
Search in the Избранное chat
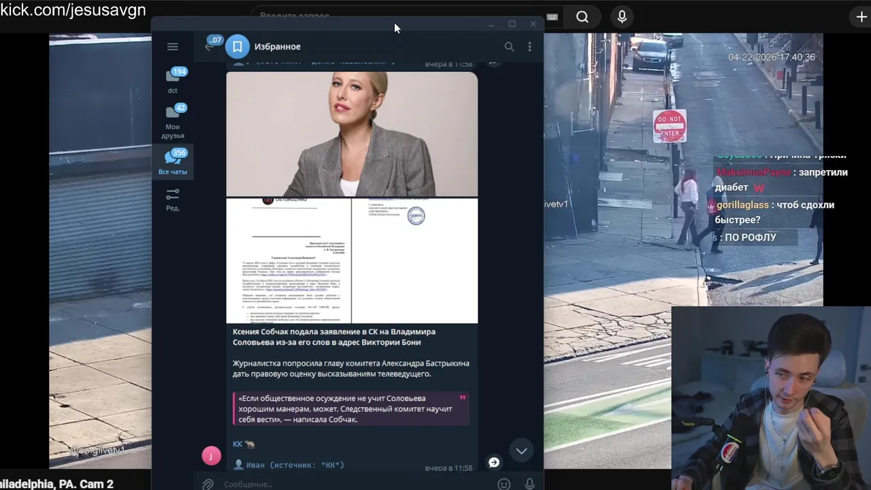coord(509,46)
